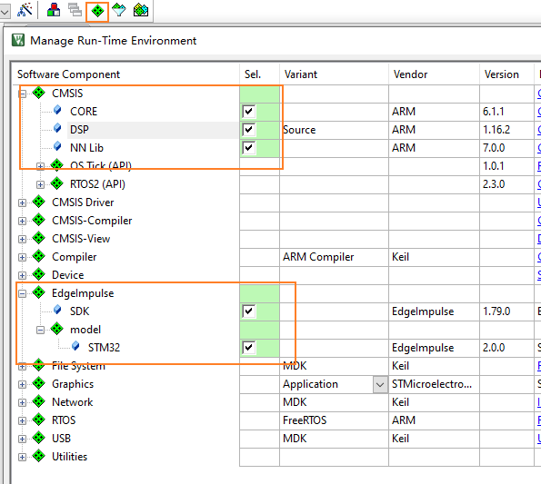
Task: Uncheck the CMSIS CORE checkbox
Action: tap(249, 112)
